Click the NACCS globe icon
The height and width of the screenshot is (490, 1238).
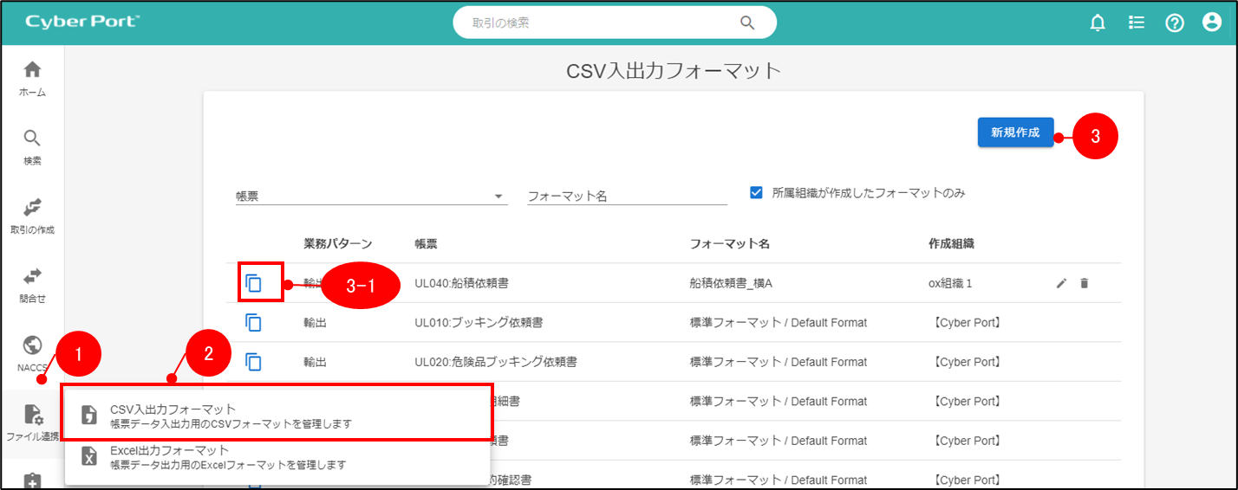tap(32, 346)
